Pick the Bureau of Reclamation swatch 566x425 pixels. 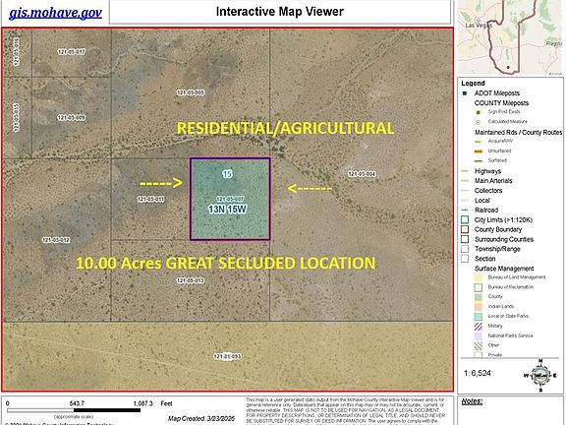pyautogui.click(x=479, y=287)
